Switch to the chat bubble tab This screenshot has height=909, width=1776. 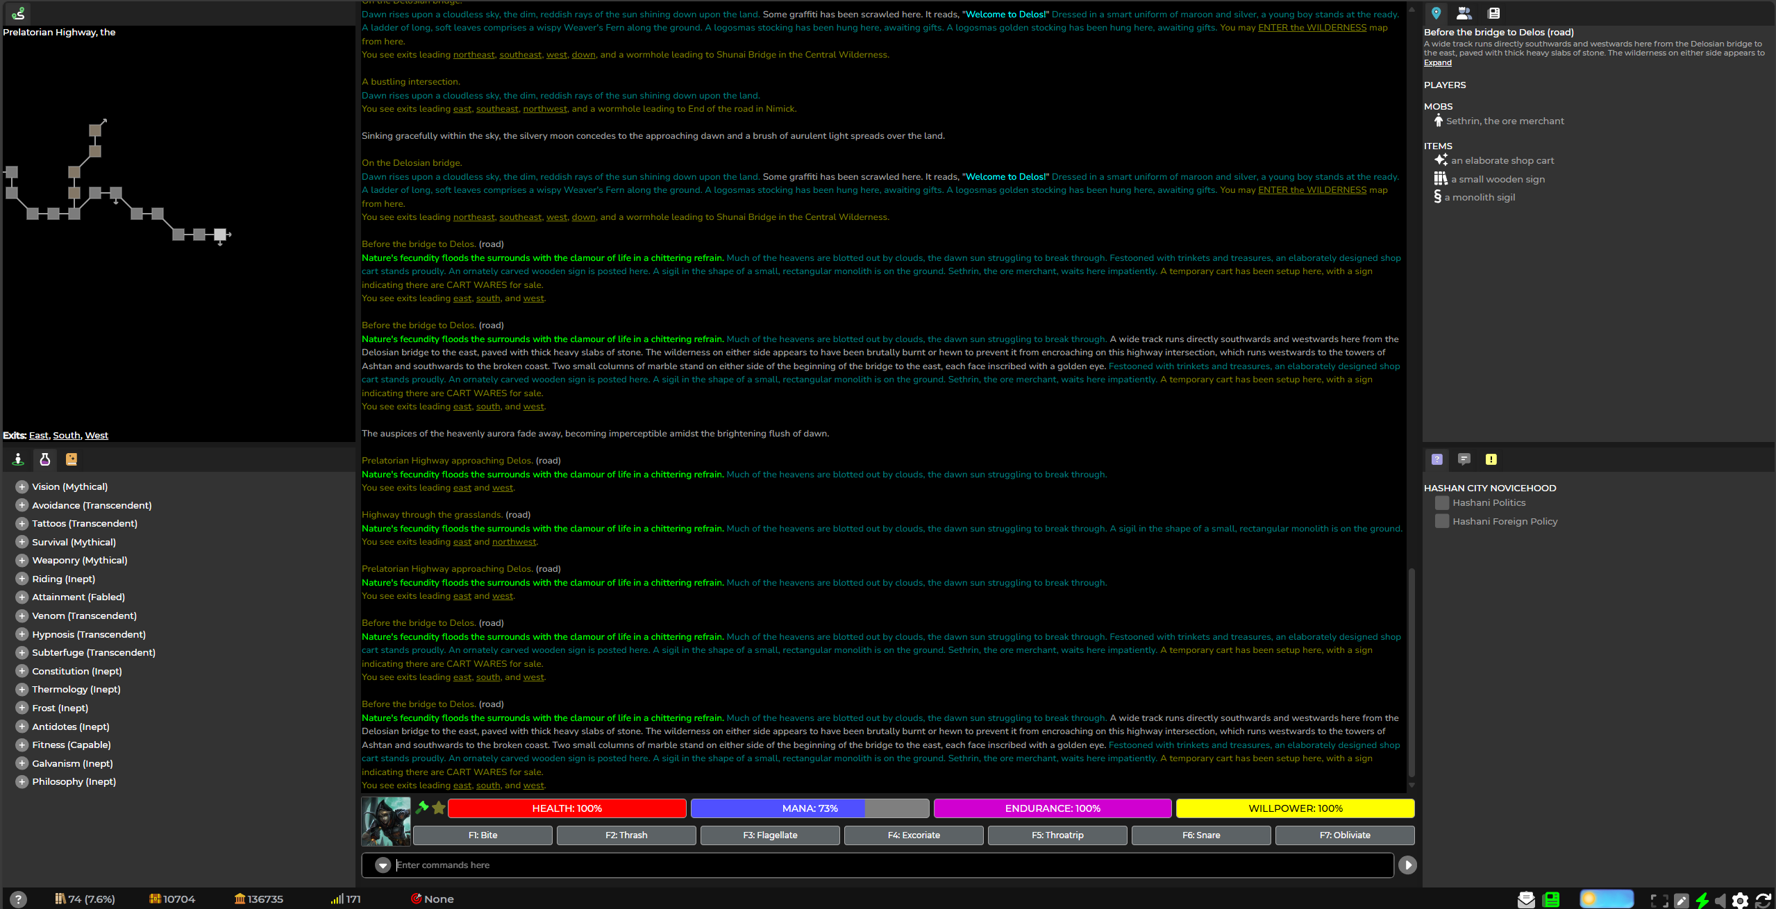click(x=1464, y=459)
